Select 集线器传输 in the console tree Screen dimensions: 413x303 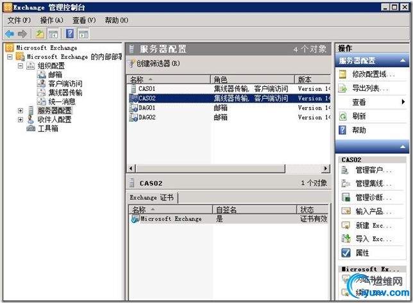(65, 93)
